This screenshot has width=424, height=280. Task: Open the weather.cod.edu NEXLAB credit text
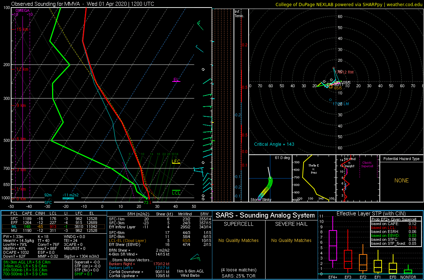click(349, 4)
